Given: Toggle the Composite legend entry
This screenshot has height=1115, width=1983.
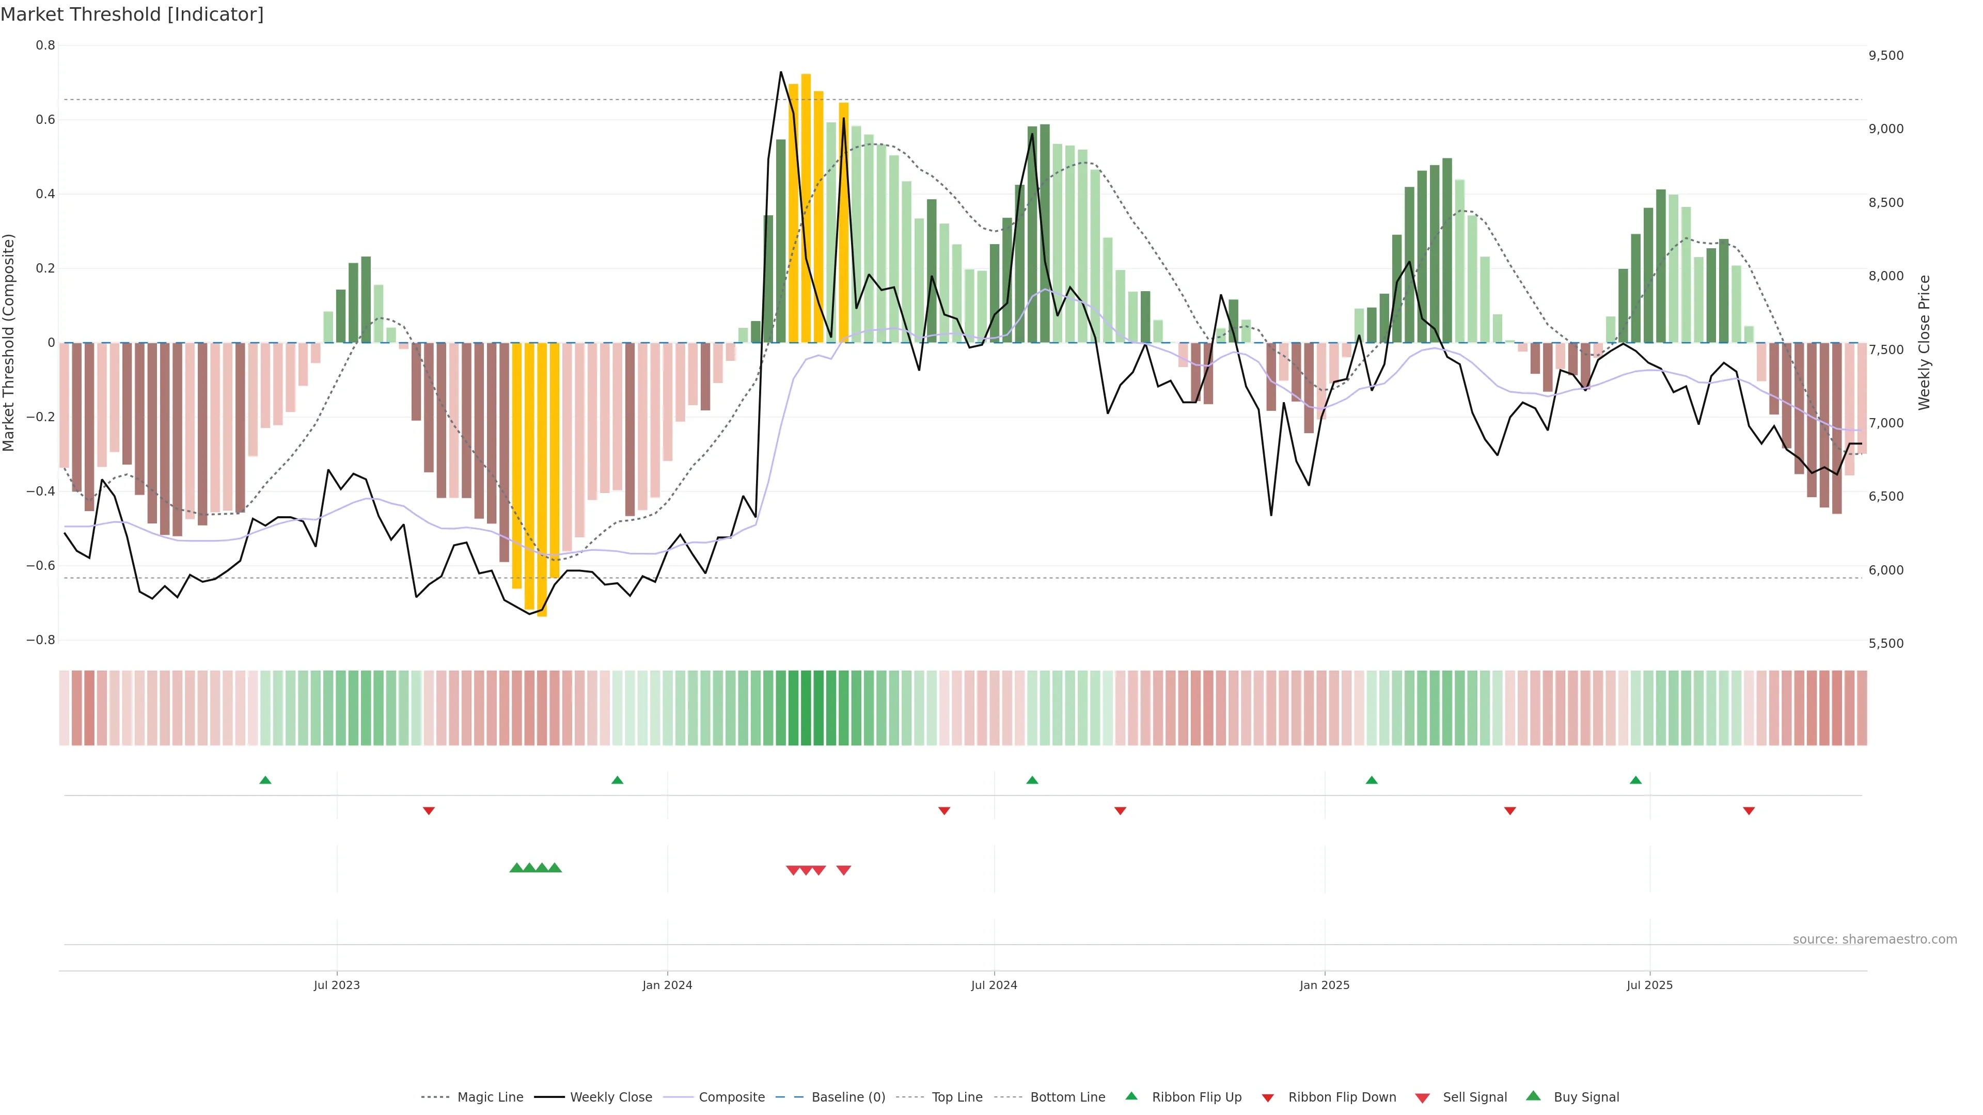Looking at the screenshot, I should [731, 1097].
